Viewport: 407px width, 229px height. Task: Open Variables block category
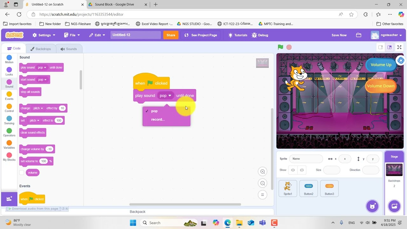(9, 144)
